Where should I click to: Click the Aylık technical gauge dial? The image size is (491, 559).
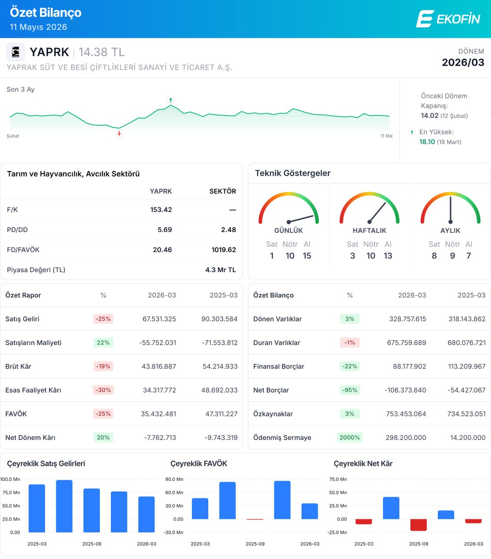450,208
